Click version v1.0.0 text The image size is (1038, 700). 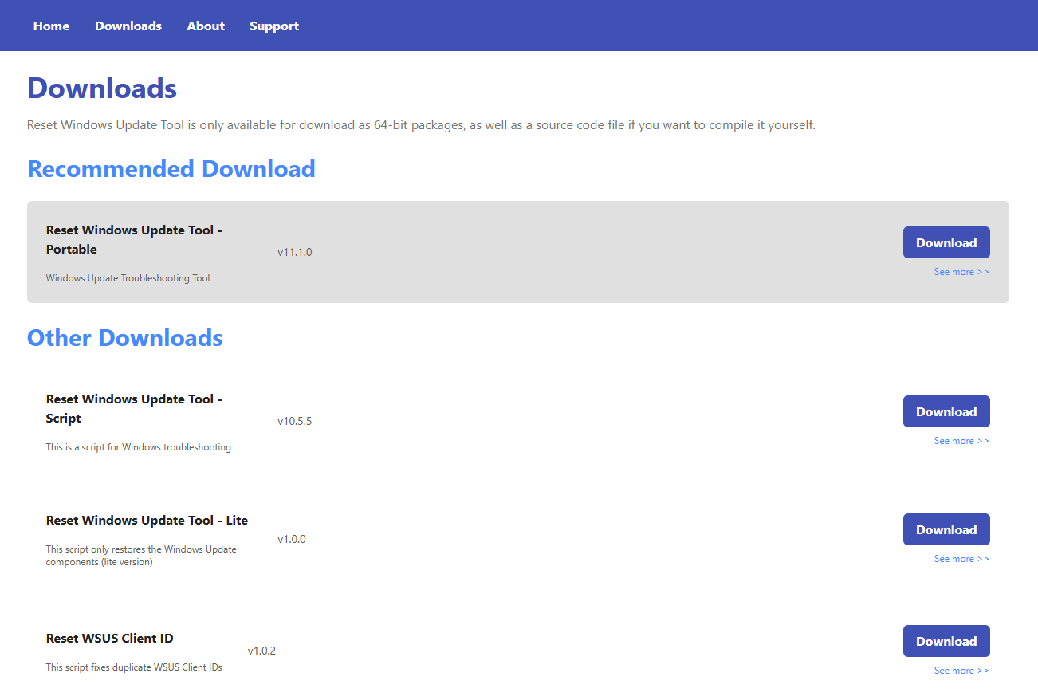click(x=292, y=539)
